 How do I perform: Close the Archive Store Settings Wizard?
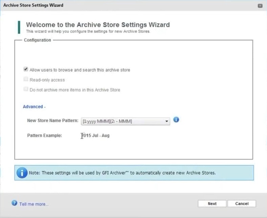[x=260, y=6]
